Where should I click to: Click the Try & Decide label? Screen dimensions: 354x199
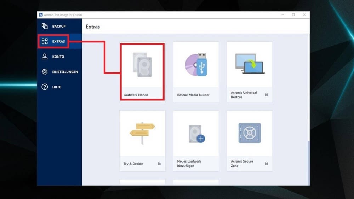coord(133,164)
